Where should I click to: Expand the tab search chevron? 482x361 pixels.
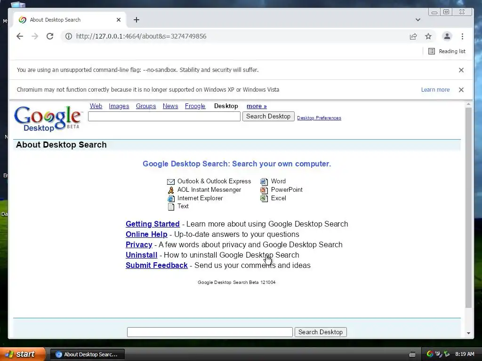[418, 20]
